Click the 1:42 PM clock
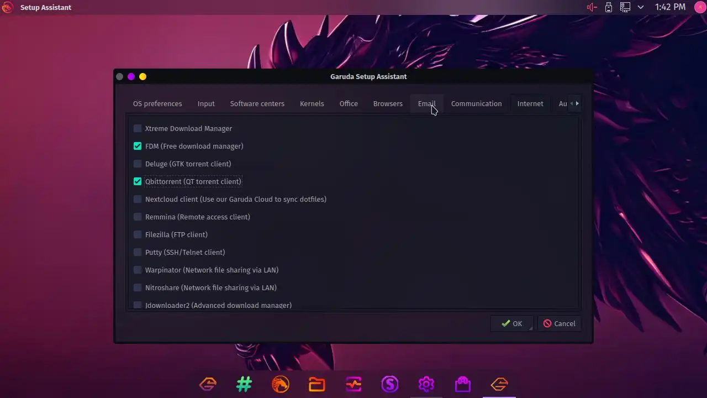Screen dimensions: 707x398 670,7
